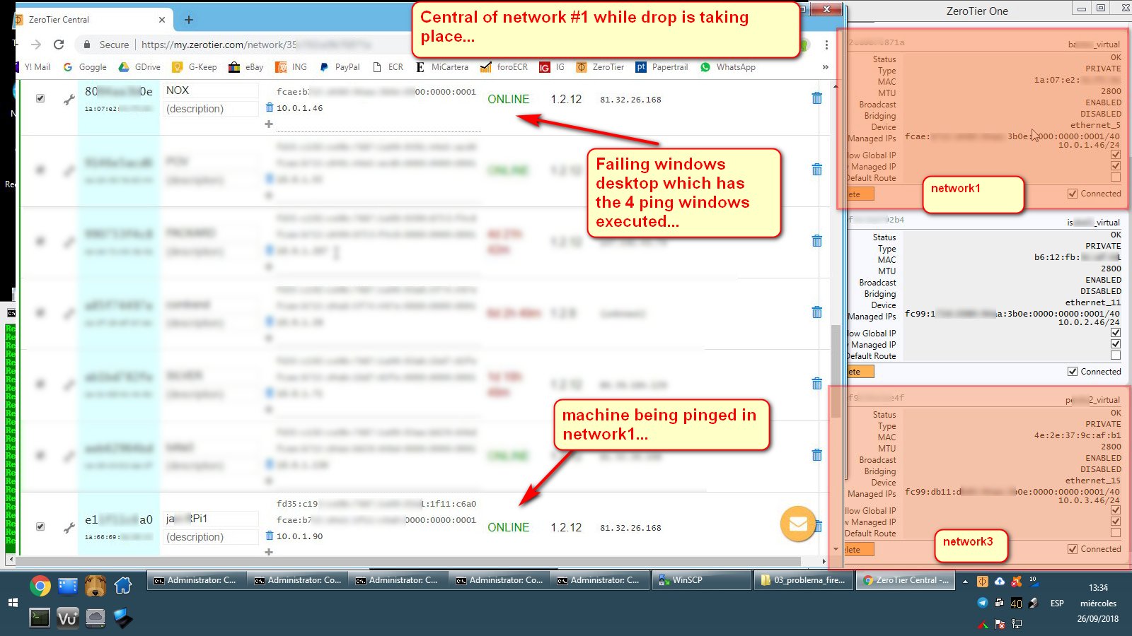The width and height of the screenshot is (1132, 636).
Task: Click the Secure padlock icon
Action: click(x=87, y=45)
